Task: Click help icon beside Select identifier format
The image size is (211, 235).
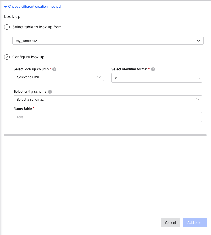Action: point(153,69)
